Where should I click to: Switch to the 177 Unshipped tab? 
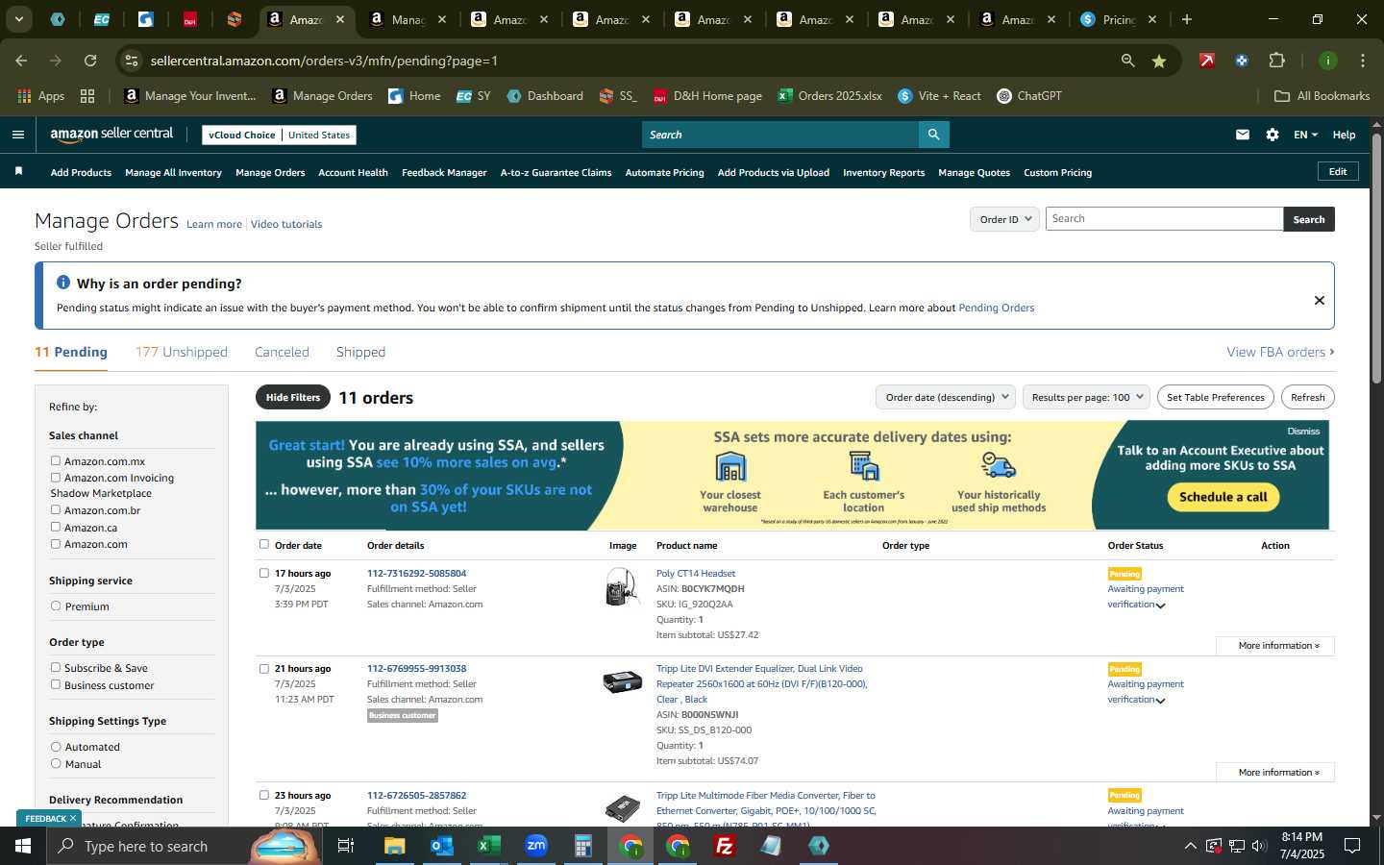(182, 352)
